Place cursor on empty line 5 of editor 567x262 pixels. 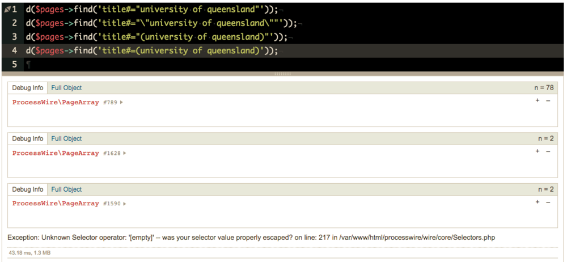(170, 64)
